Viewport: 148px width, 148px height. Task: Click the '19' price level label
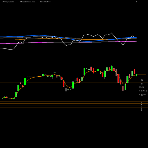[142, 84]
